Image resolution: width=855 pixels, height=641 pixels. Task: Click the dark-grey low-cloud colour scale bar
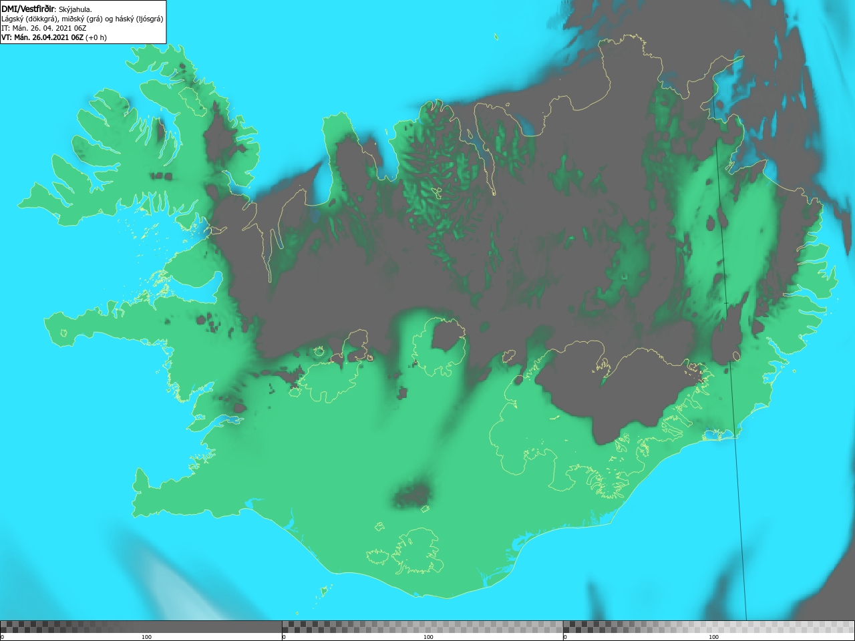141,627
